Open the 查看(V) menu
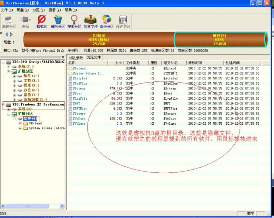This screenshot has height=218, width=274. tap(54, 10)
